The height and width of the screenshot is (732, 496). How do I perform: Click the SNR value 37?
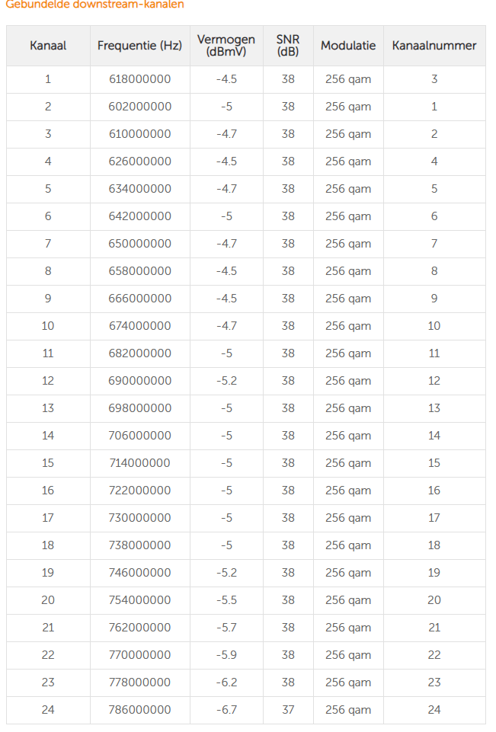pos(288,710)
